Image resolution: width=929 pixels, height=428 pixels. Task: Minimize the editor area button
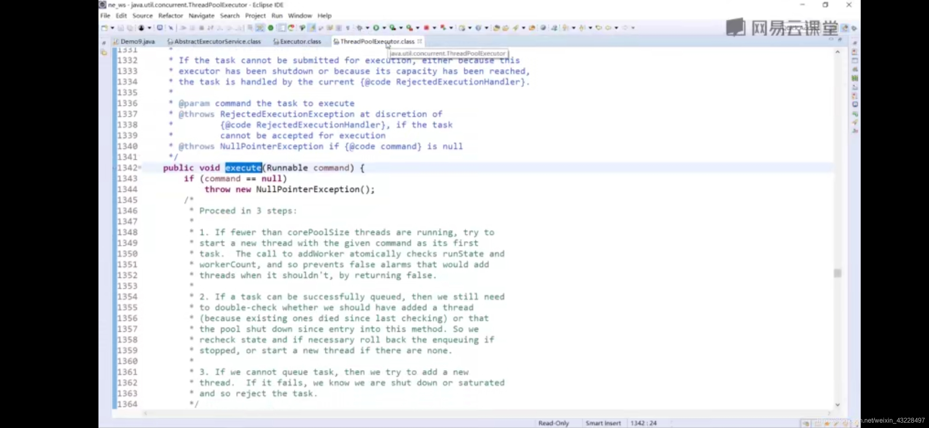click(831, 39)
